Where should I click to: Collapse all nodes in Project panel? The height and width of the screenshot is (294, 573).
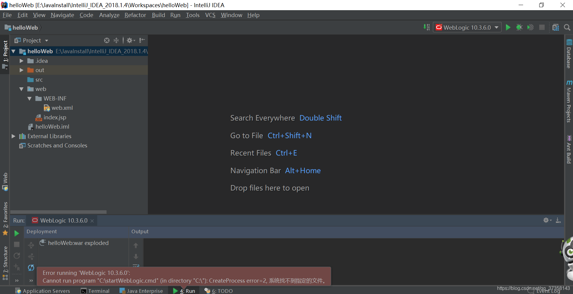point(116,40)
